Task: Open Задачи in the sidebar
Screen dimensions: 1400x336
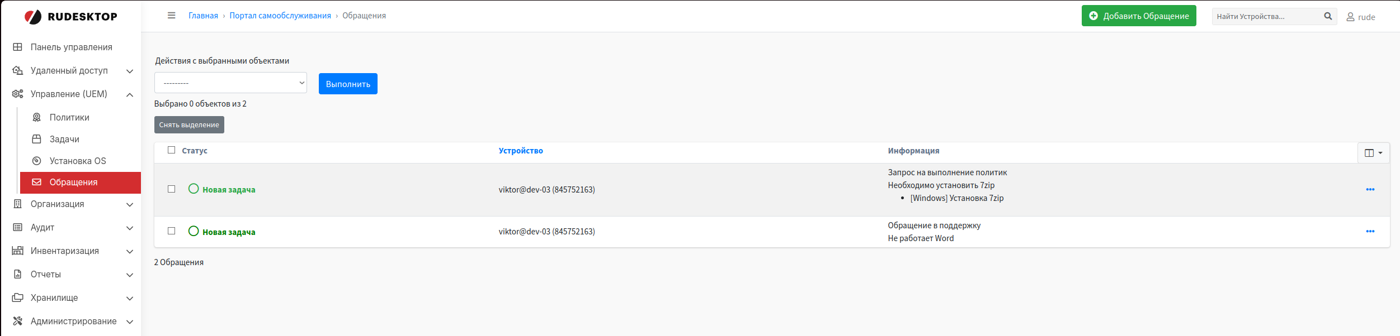Action: (x=64, y=139)
